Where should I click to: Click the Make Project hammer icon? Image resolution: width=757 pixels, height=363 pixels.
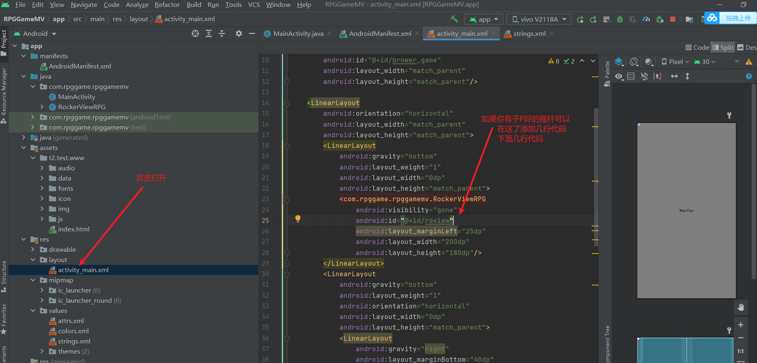(454, 19)
